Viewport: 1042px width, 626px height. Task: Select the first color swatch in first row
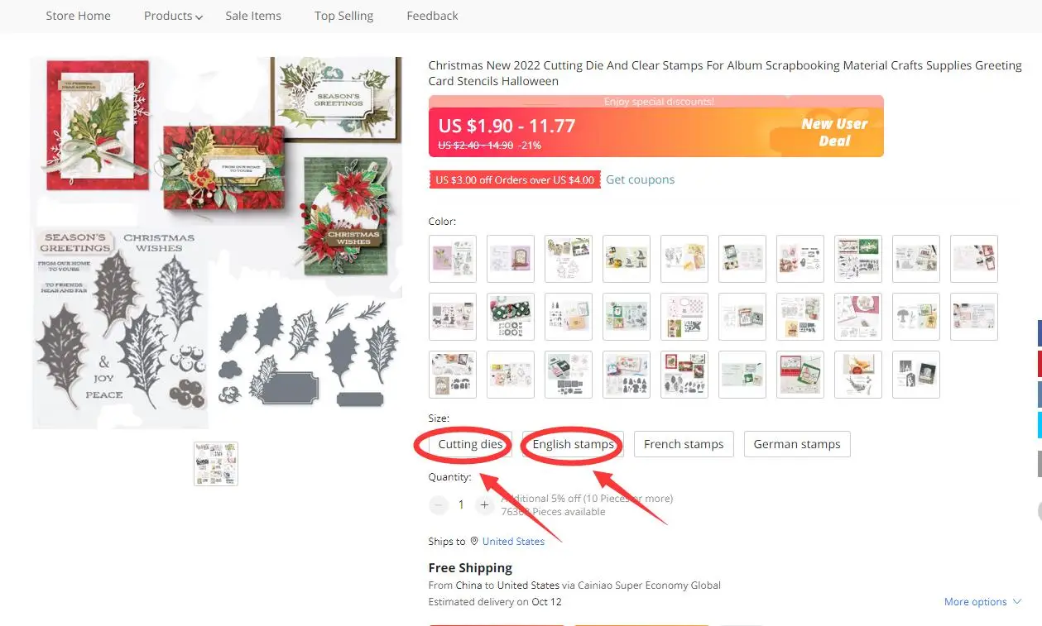coord(453,259)
